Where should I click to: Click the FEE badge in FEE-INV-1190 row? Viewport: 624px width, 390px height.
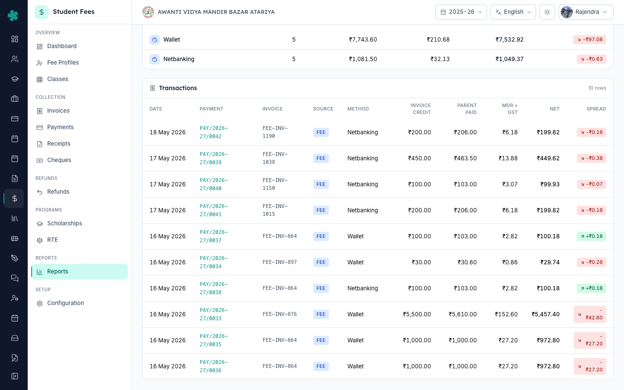click(x=321, y=133)
